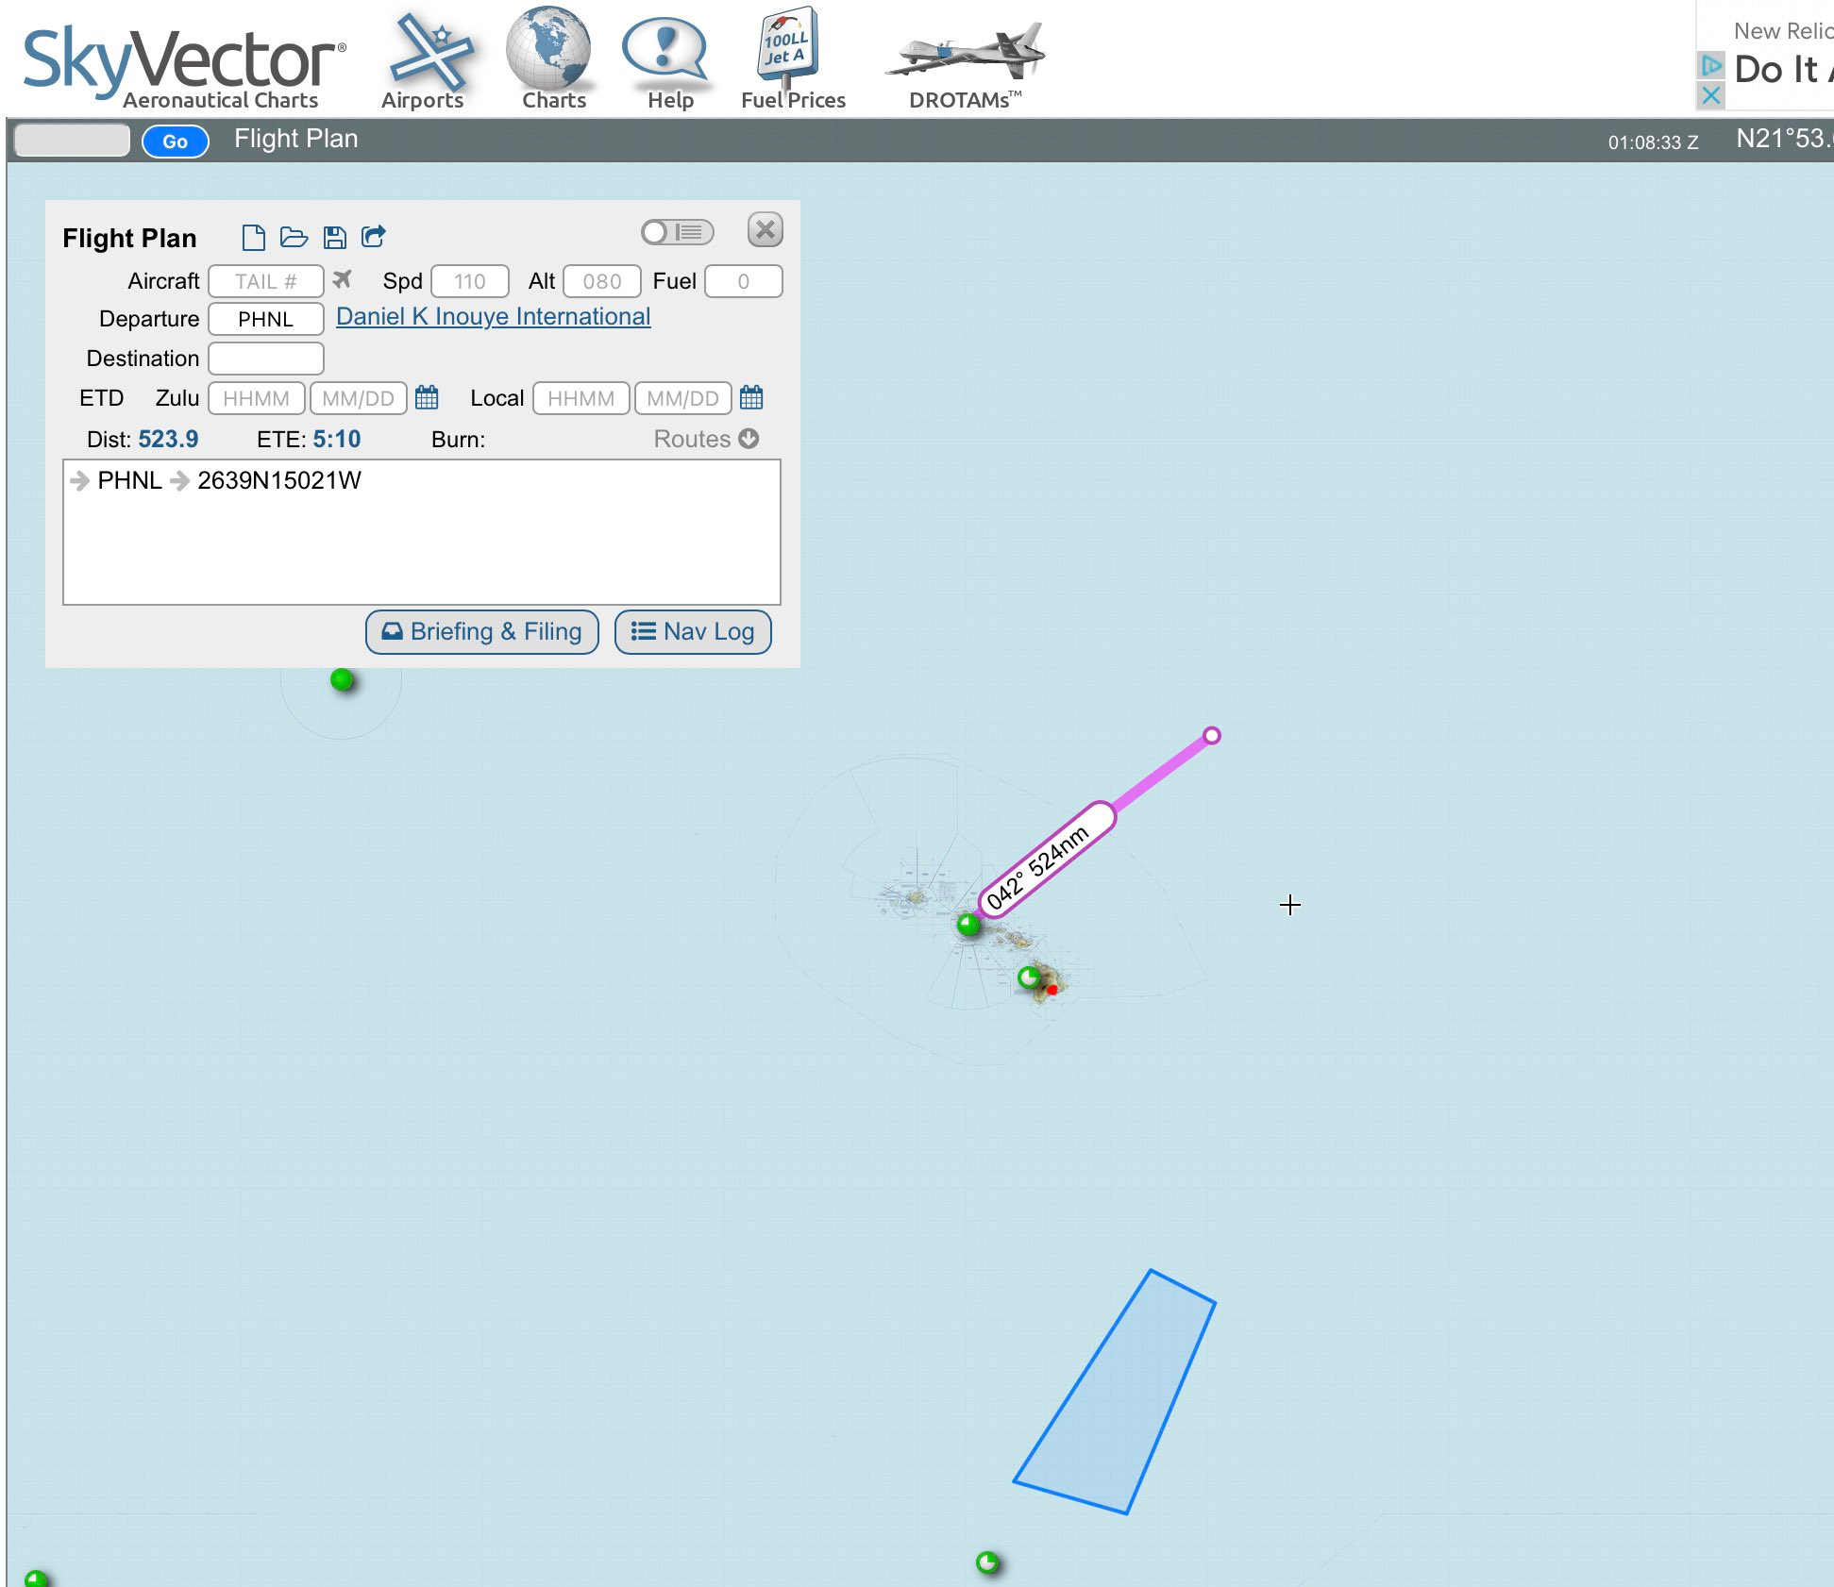Focus the Zulu MM/DD date field
This screenshot has height=1587, width=1834.
point(359,398)
